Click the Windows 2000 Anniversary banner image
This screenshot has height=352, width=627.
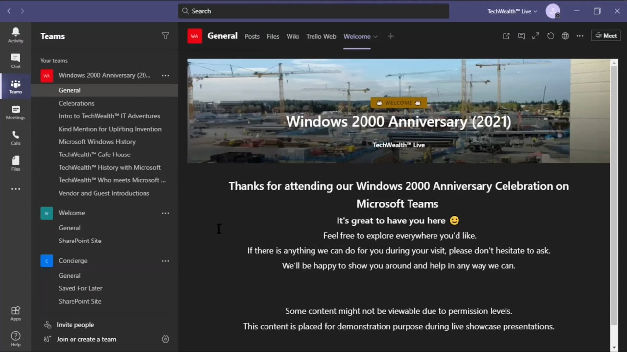click(399, 111)
